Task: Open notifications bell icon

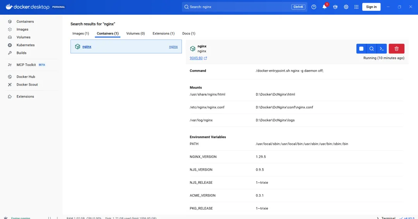Action: tap(324, 7)
